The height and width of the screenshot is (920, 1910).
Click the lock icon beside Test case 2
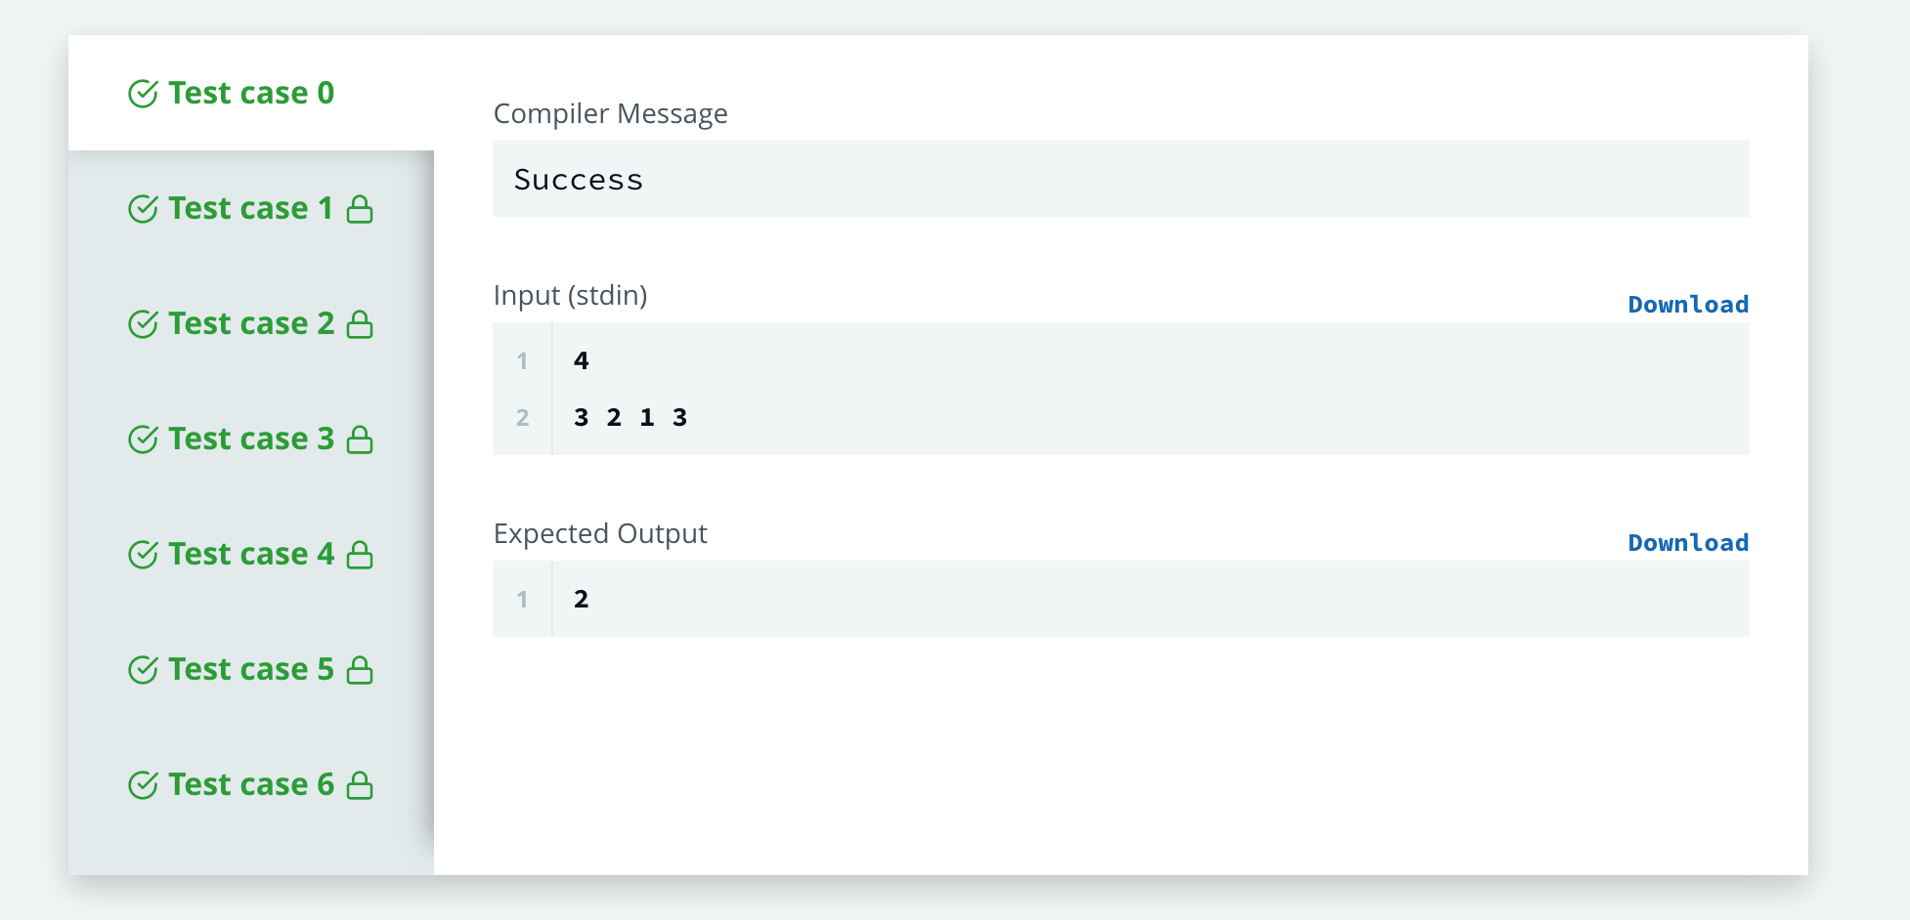pos(360,324)
